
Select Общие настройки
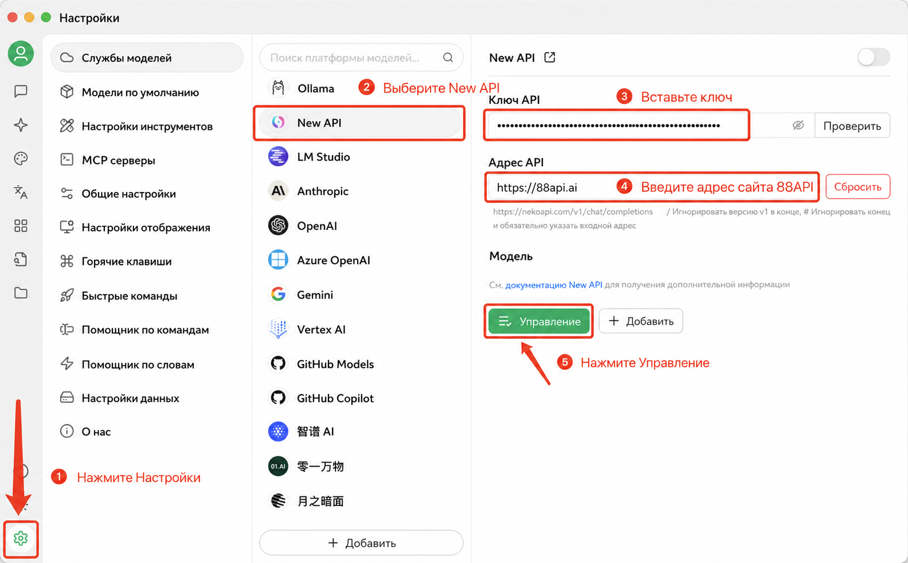[x=147, y=194]
